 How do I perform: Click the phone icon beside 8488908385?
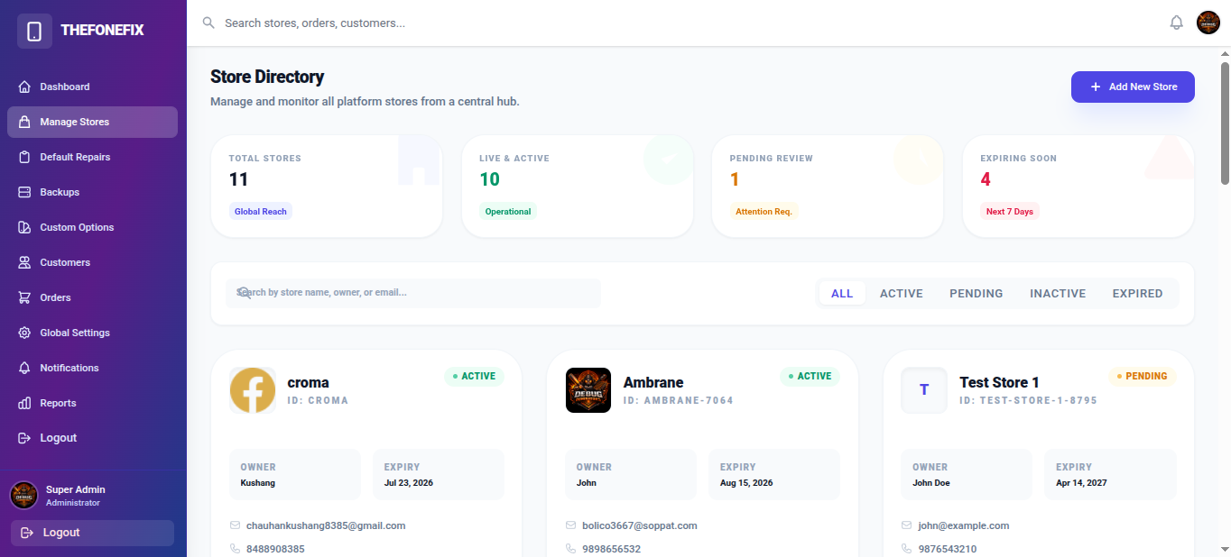[236, 549]
